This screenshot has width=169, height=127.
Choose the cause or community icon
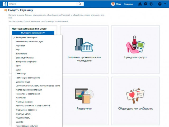(135, 97)
